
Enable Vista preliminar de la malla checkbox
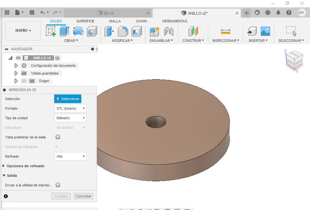58,137
